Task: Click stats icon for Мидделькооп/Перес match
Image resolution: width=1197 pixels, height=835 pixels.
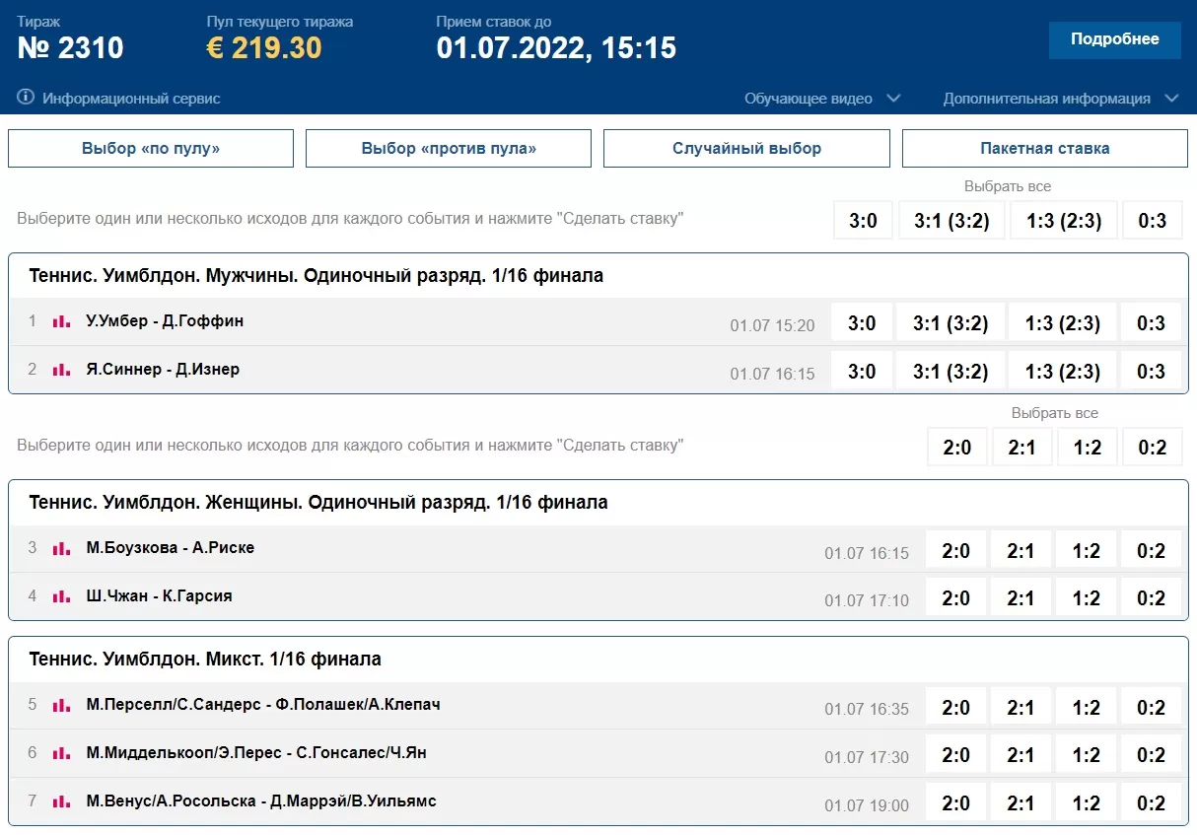Action: point(61,753)
